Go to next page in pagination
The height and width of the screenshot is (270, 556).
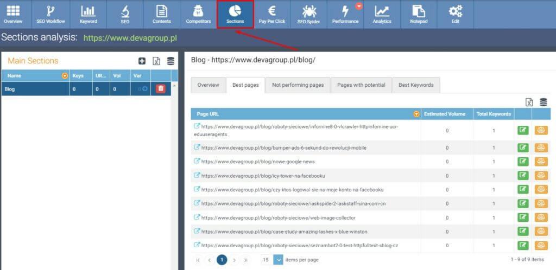point(234,260)
